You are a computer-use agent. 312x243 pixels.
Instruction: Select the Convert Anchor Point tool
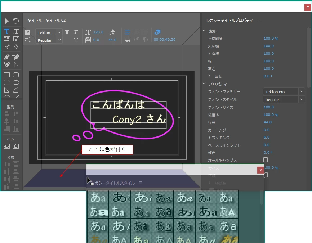tap(16, 64)
